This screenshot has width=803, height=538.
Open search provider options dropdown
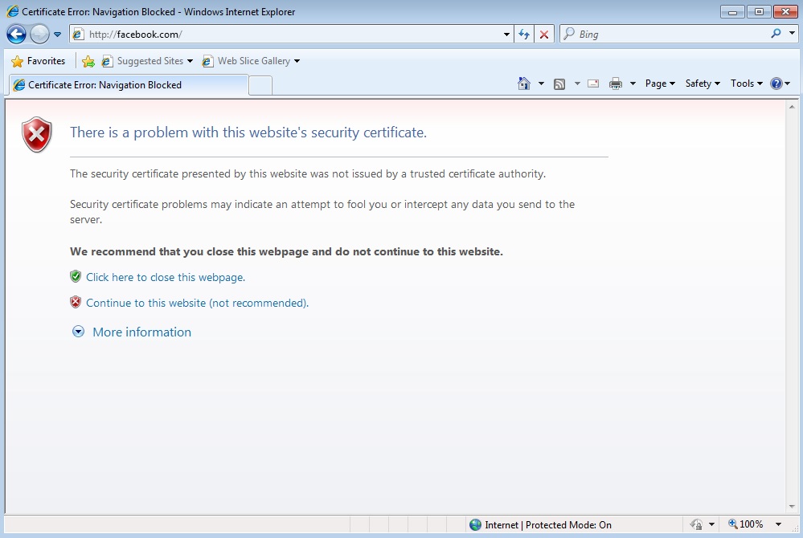click(x=792, y=34)
